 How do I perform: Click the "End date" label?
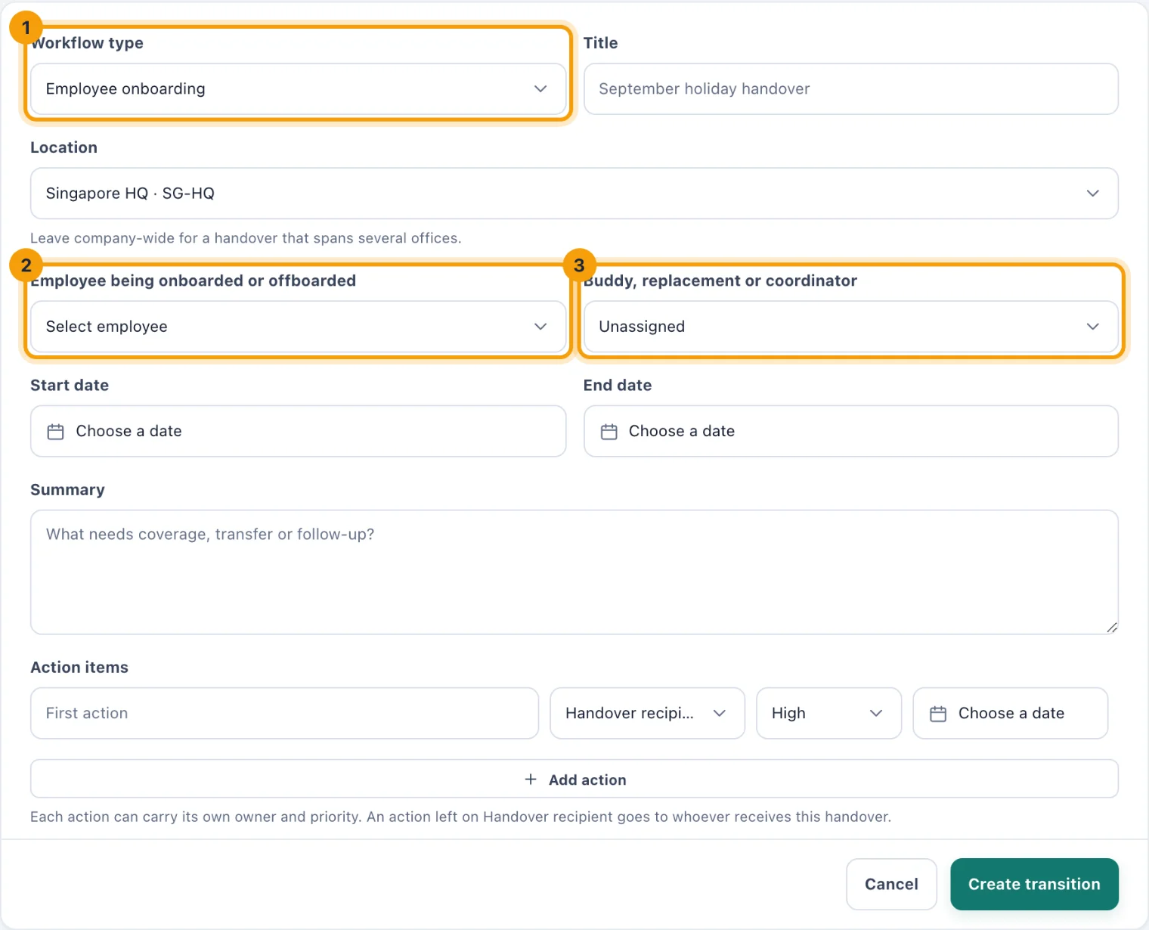(618, 386)
